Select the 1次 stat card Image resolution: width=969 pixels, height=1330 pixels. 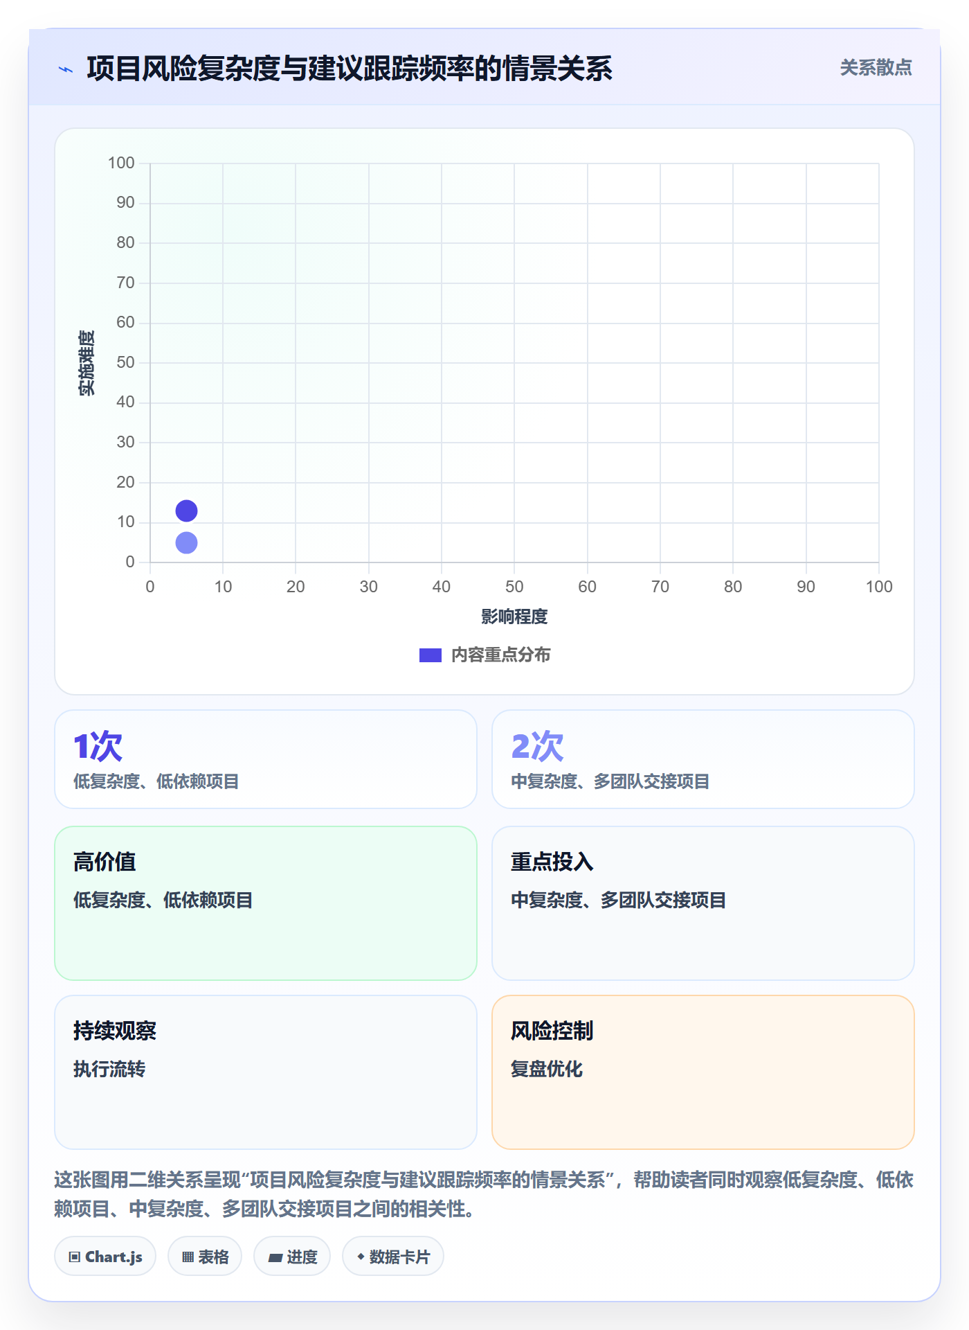tap(266, 759)
